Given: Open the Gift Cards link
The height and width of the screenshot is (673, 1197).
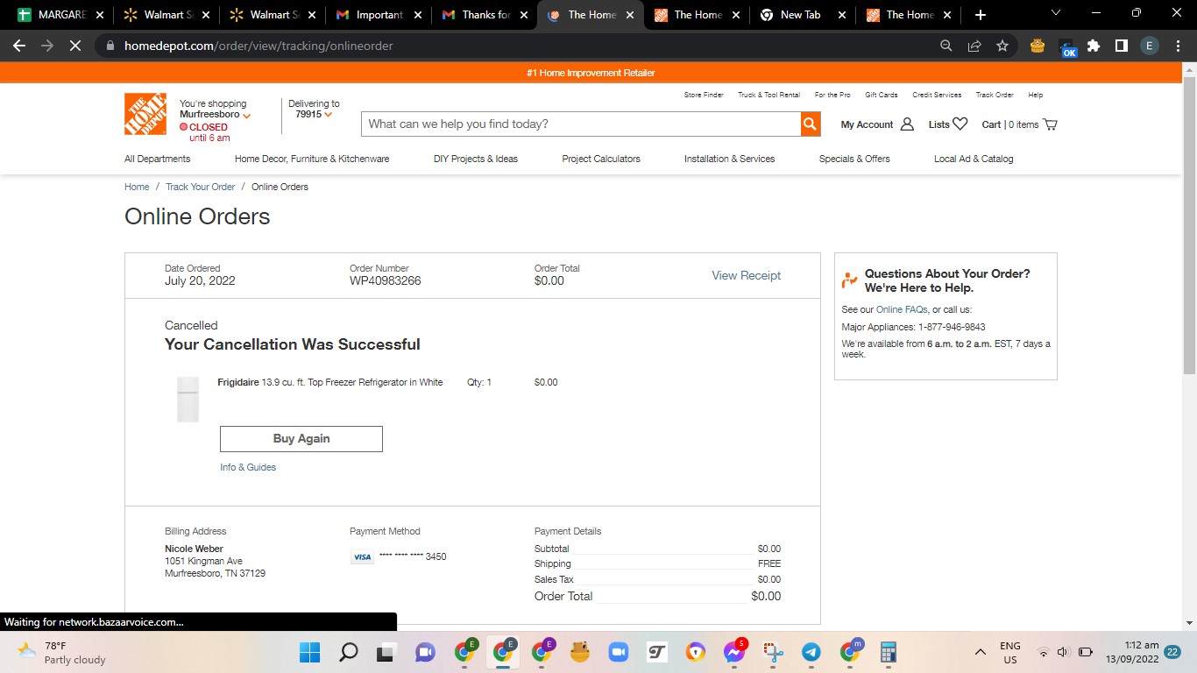Looking at the screenshot, I should (x=881, y=95).
